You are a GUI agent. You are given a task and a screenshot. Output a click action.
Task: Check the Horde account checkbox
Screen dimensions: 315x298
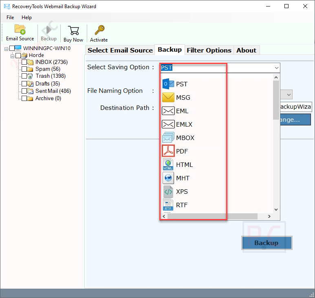pos(18,55)
